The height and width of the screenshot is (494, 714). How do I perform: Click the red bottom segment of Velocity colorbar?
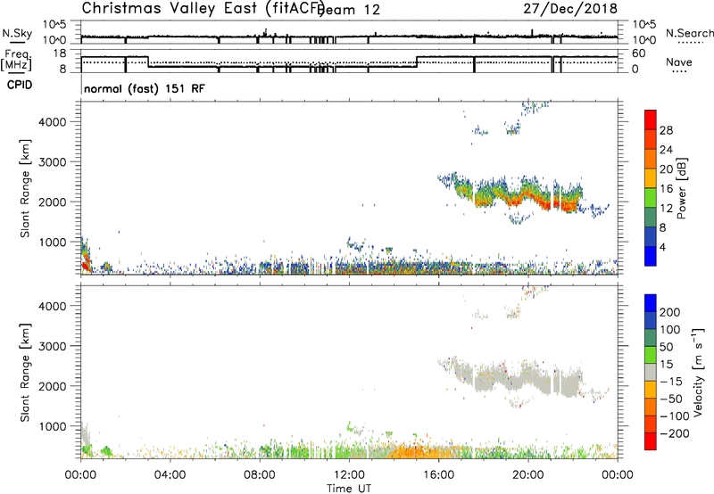[651, 441]
